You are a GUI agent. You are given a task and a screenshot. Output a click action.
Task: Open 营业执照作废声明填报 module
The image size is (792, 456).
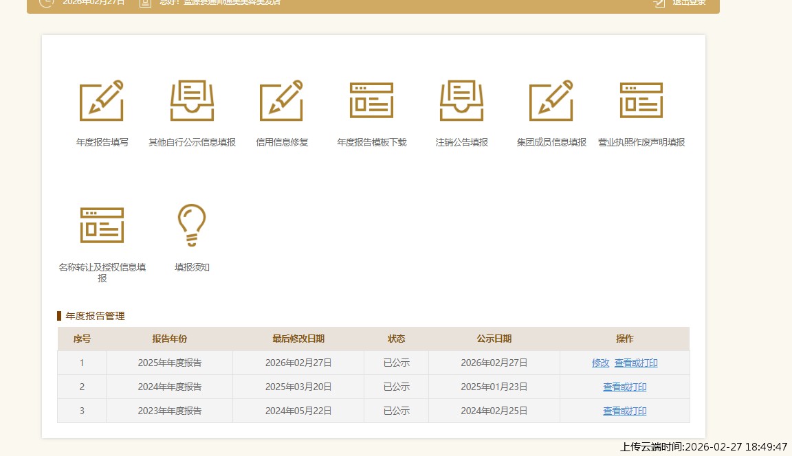[641, 100]
